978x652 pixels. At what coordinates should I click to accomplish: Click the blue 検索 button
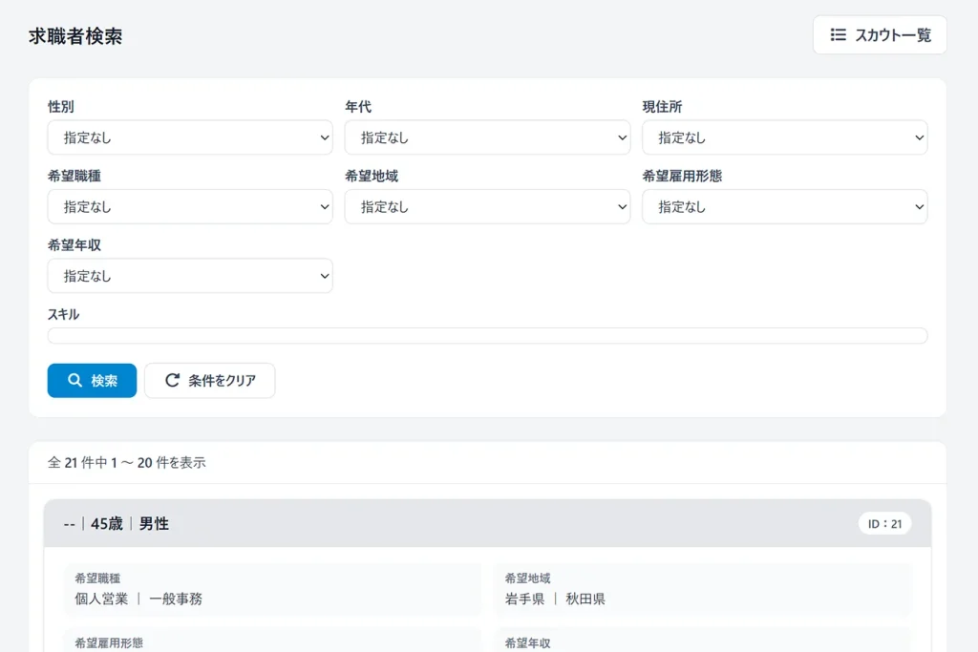coord(92,380)
